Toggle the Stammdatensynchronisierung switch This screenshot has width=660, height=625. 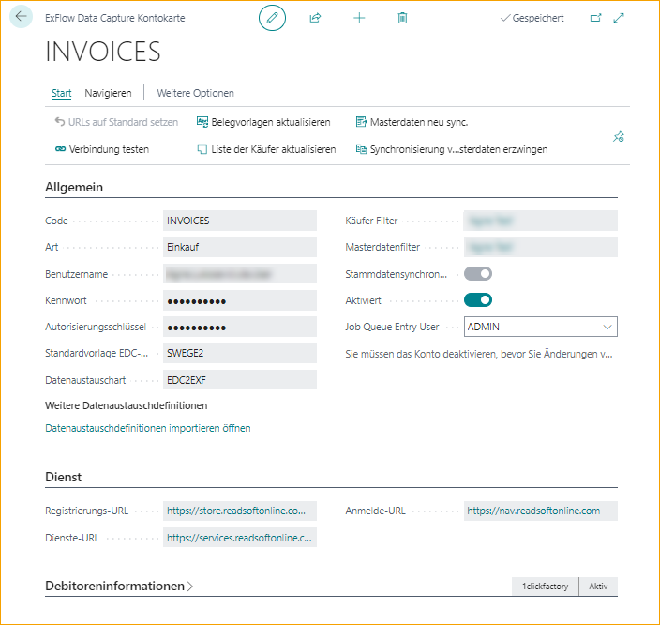point(478,274)
